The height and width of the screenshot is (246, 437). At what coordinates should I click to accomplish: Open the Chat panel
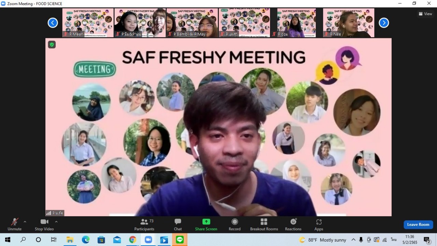click(178, 224)
